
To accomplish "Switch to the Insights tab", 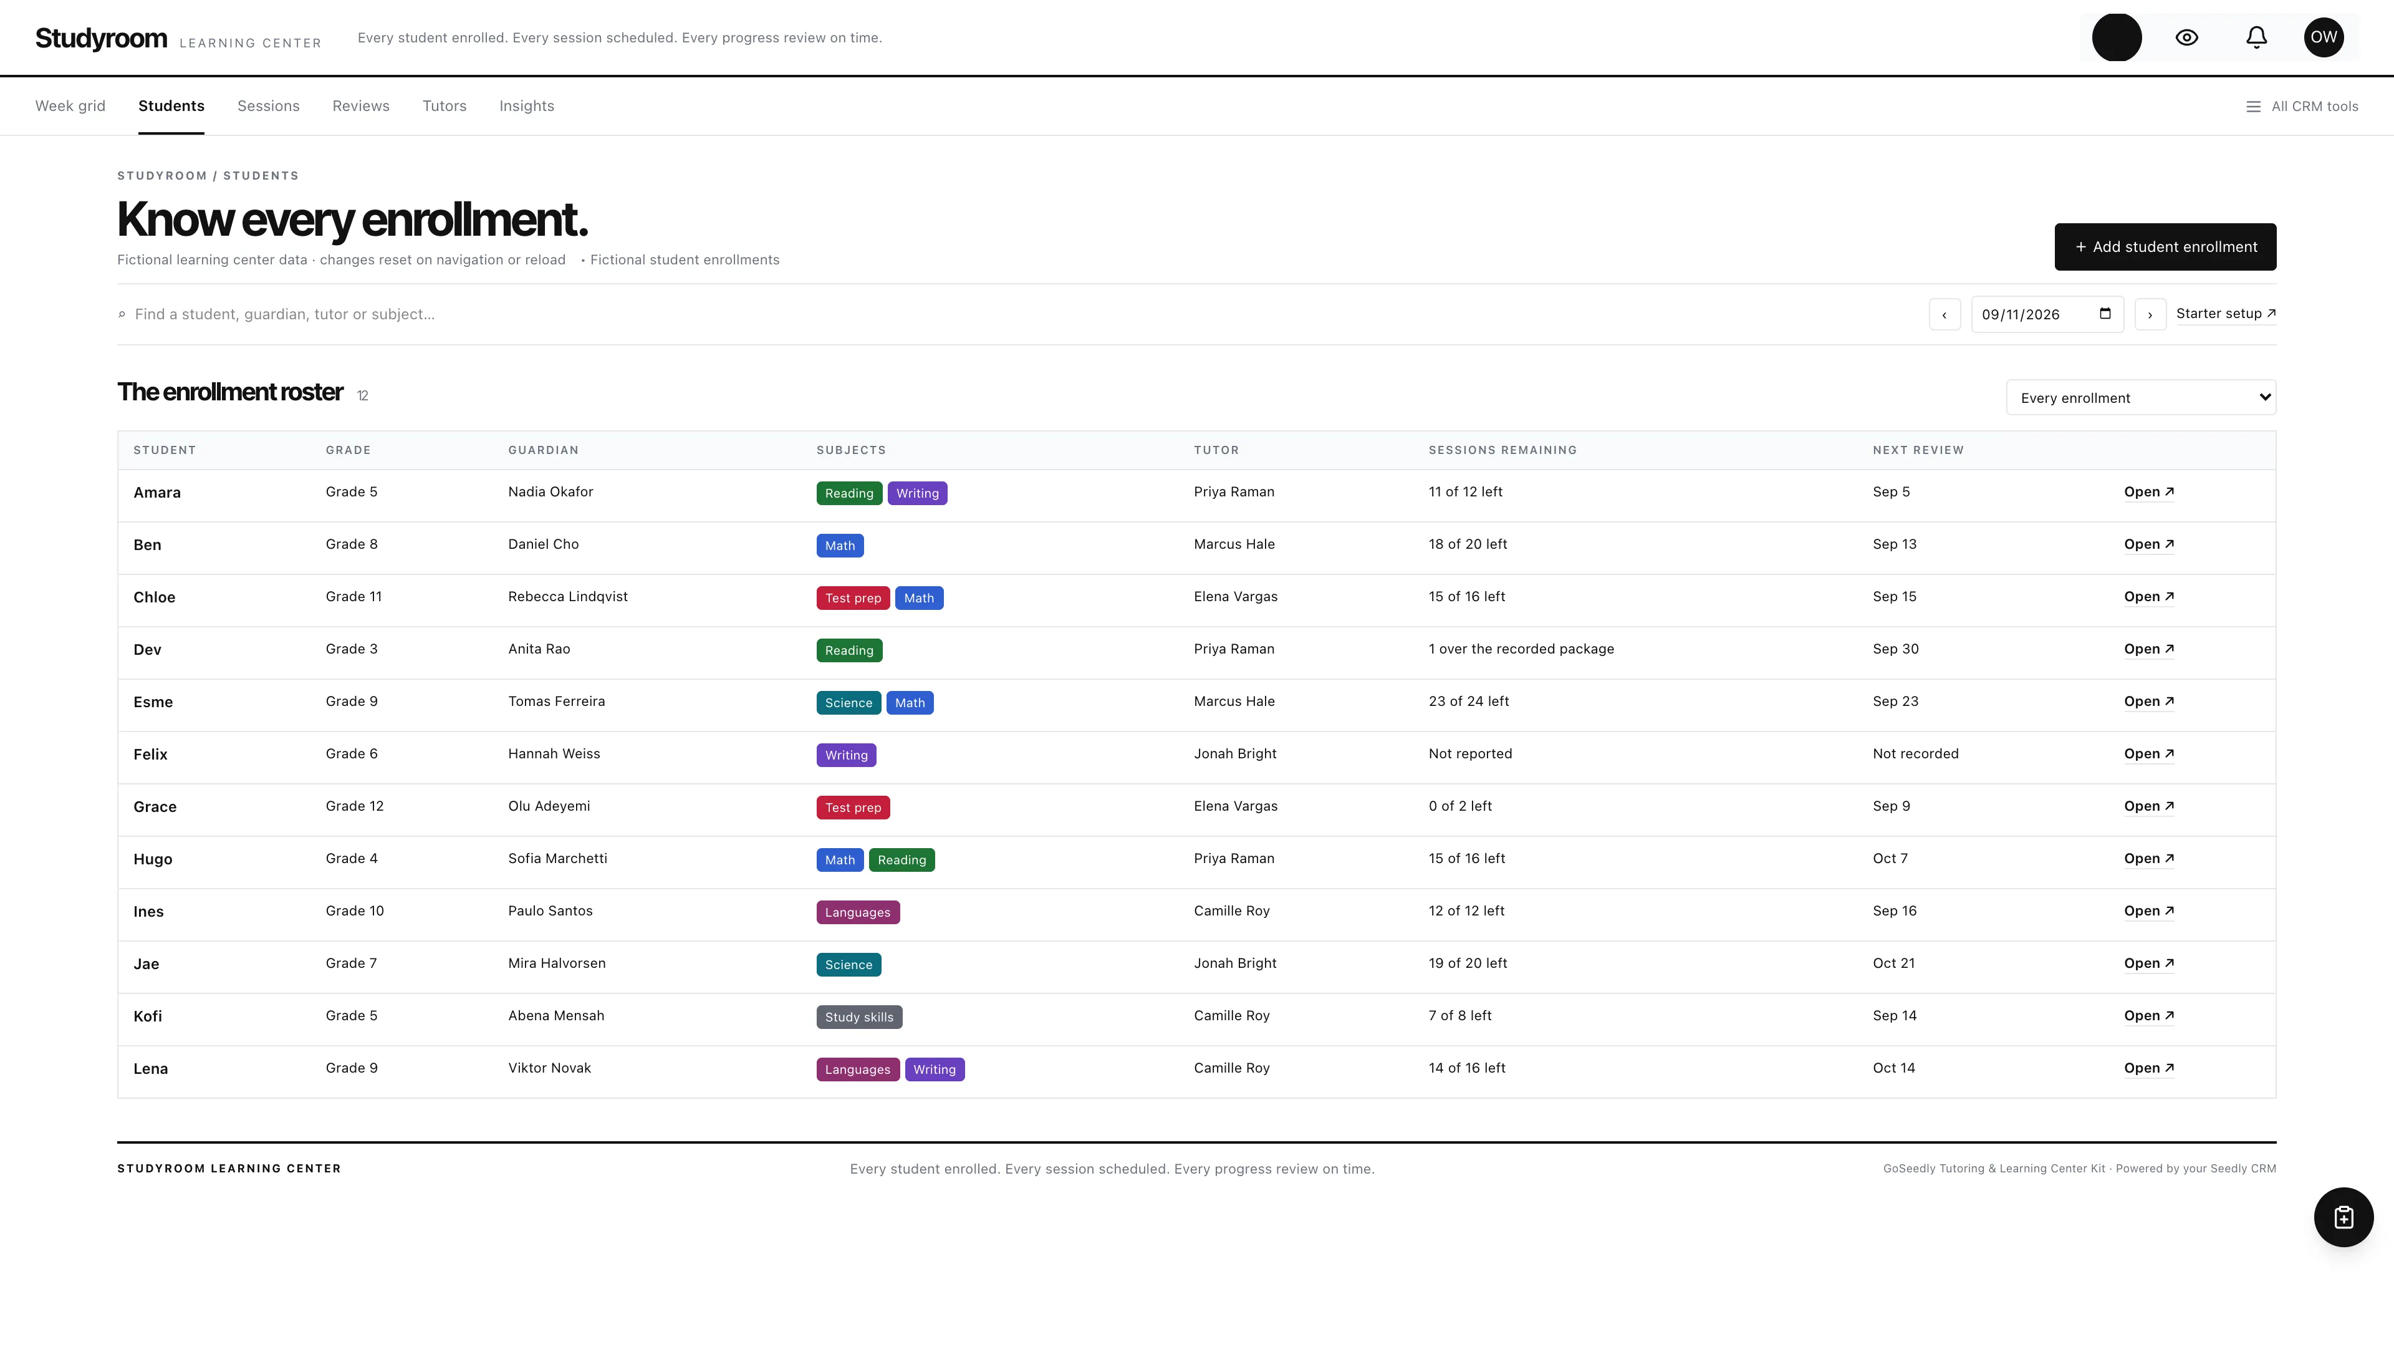I will pos(527,106).
